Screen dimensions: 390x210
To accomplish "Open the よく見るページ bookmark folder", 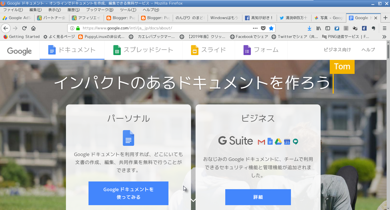I will tap(59, 37).
